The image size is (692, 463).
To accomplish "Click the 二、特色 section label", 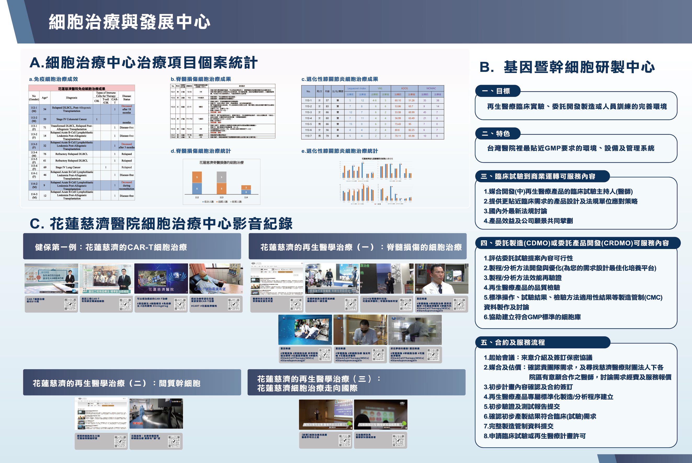I will click(x=498, y=134).
